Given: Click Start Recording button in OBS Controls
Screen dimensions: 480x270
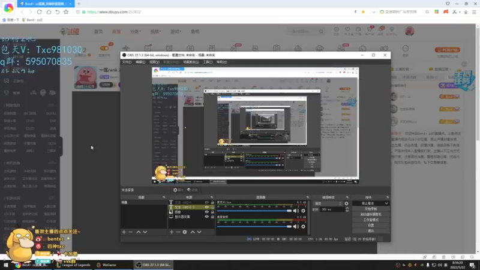Looking at the screenshot, I should coord(371,209).
